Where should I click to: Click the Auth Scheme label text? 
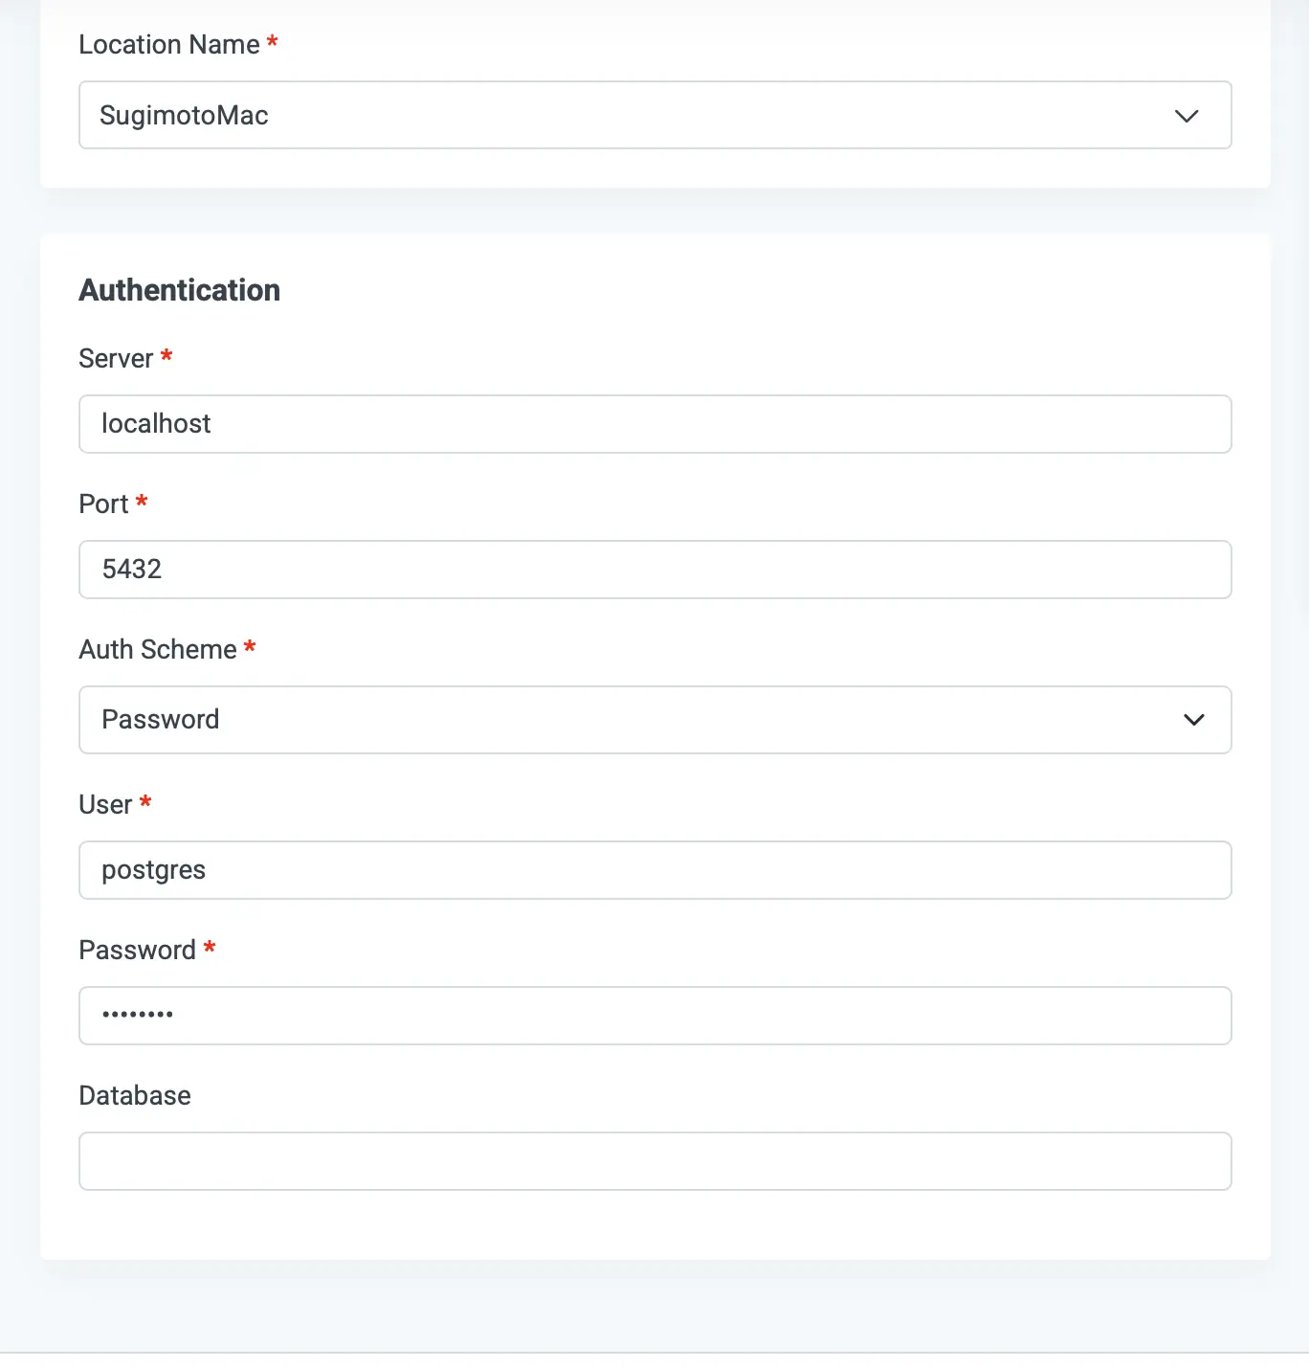pos(158,650)
